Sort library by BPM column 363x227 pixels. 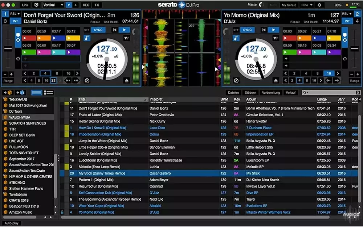(224, 99)
